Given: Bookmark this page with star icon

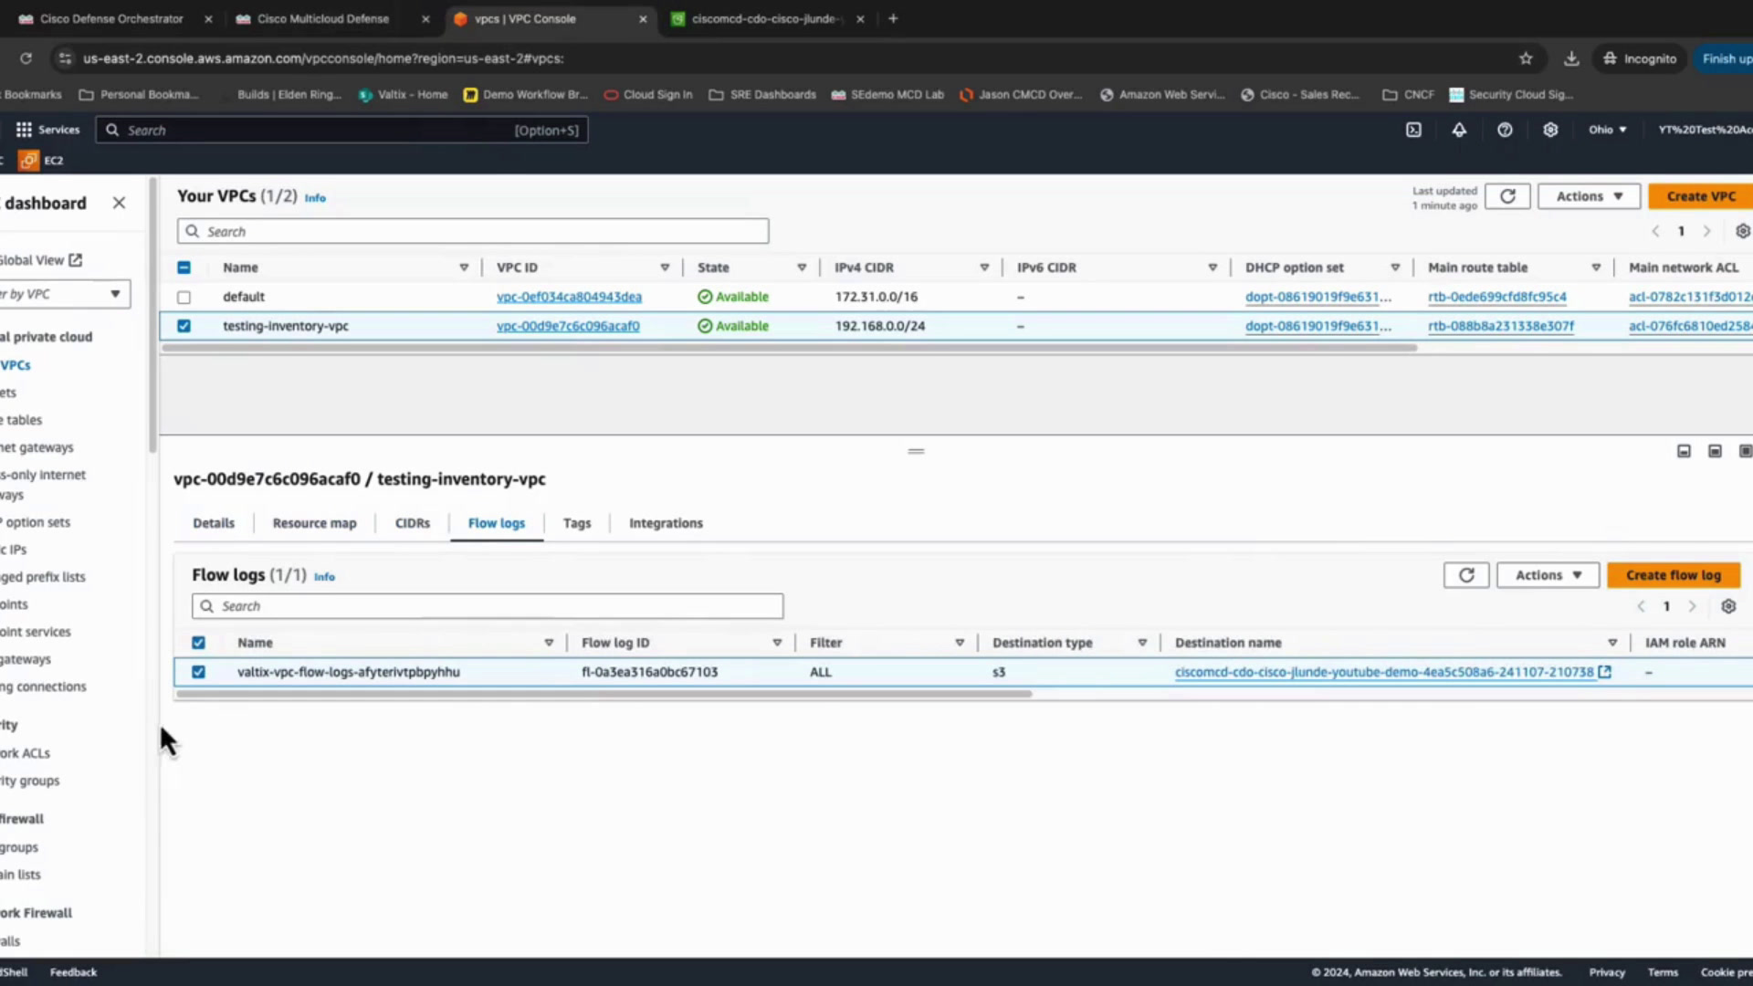Looking at the screenshot, I should tap(1526, 58).
